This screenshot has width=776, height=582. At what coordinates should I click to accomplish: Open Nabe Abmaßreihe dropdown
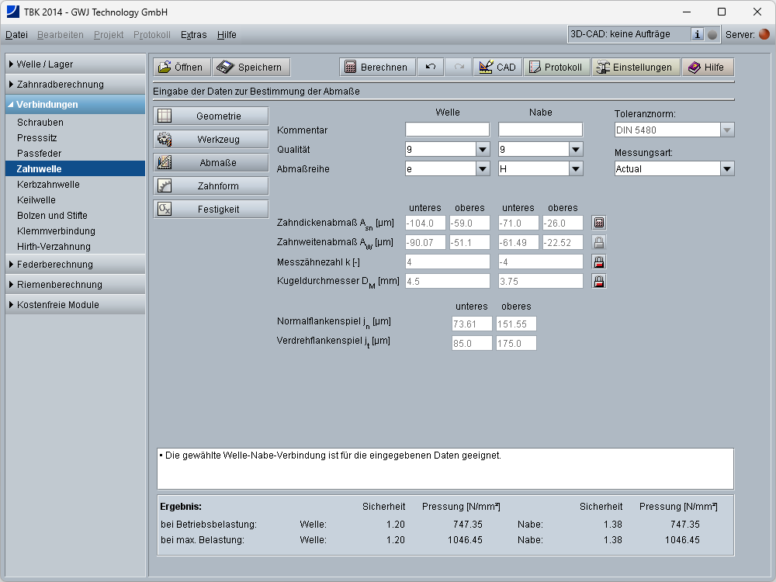[575, 168]
